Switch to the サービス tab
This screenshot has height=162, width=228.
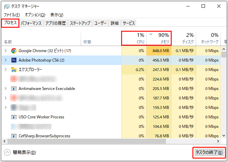tap(129, 23)
